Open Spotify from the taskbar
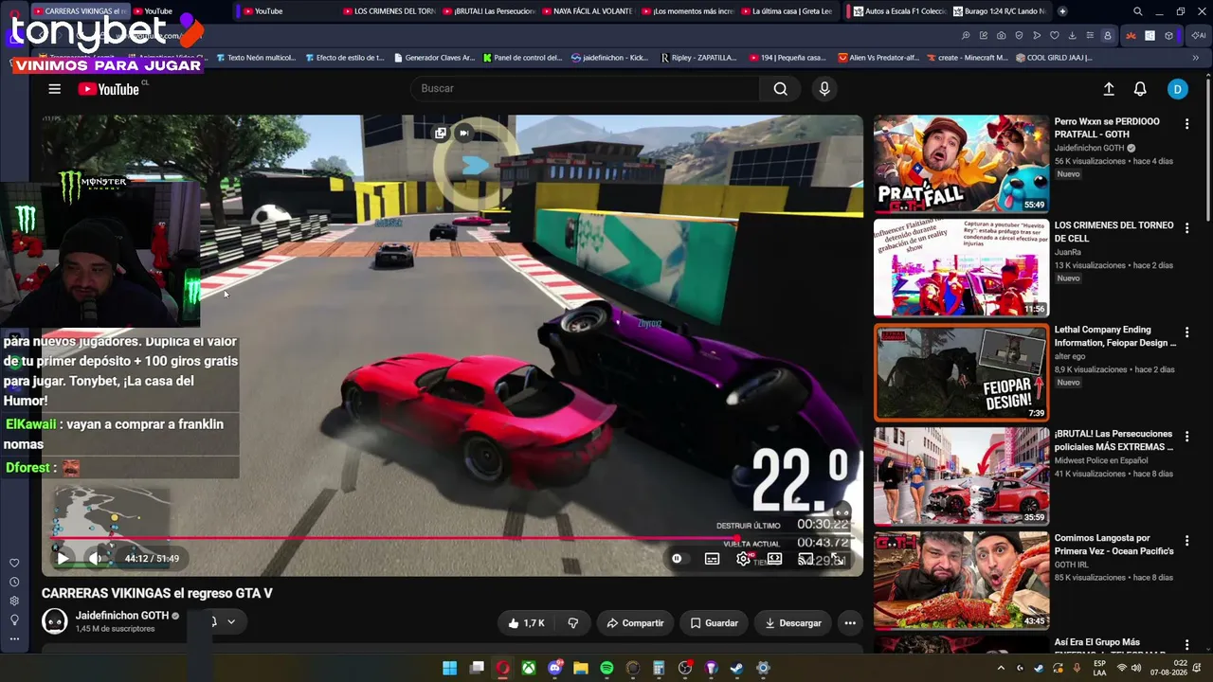The height and width of the screenshot is (682, 1213). pos(606,668)
